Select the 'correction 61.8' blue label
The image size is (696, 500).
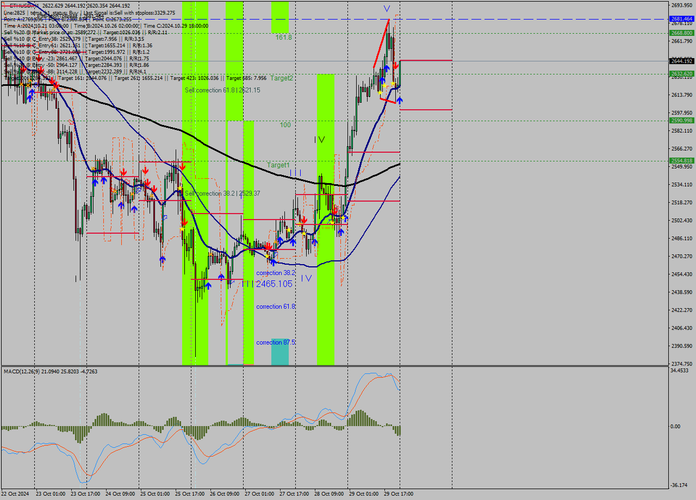[x=276, y=307]
